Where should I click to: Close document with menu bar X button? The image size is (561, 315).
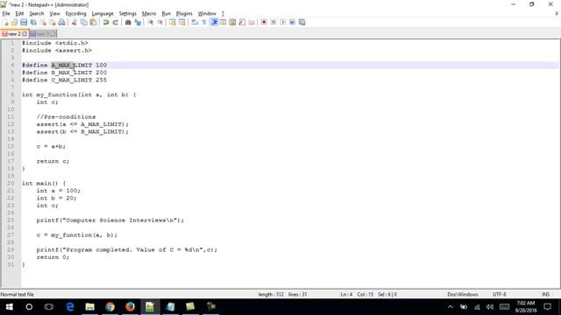coord(557,14)
